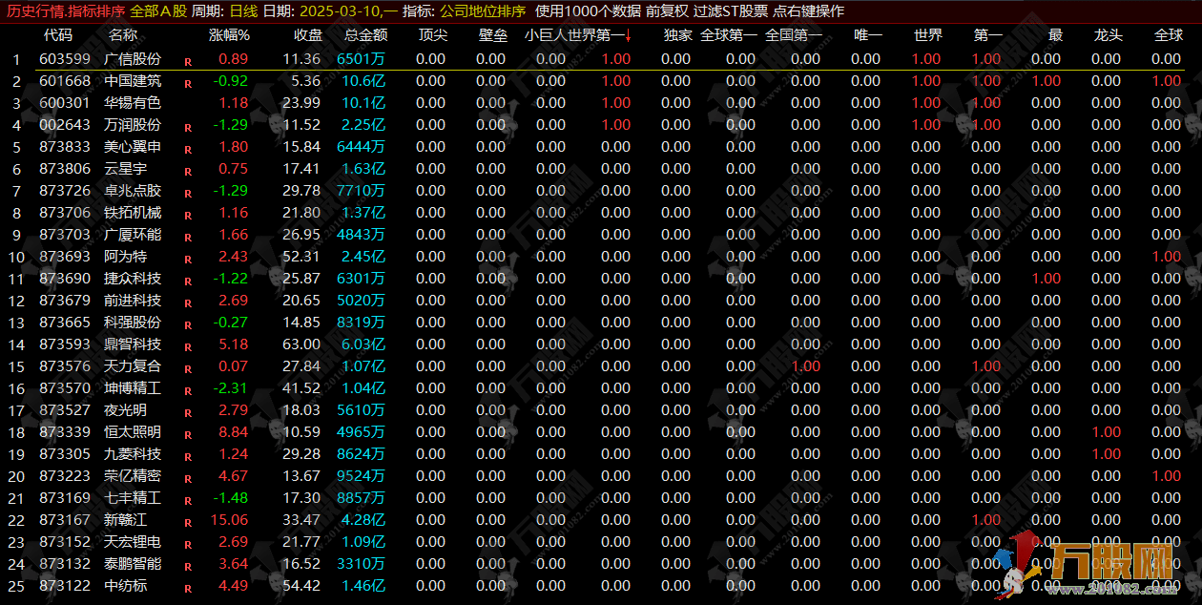Click turnover 6.03亿 for 鼎智科技

(x=363, y=344)
